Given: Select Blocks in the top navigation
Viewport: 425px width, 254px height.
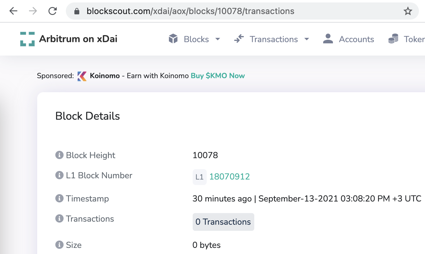Looking at the screenshot, I should [196, 39].
